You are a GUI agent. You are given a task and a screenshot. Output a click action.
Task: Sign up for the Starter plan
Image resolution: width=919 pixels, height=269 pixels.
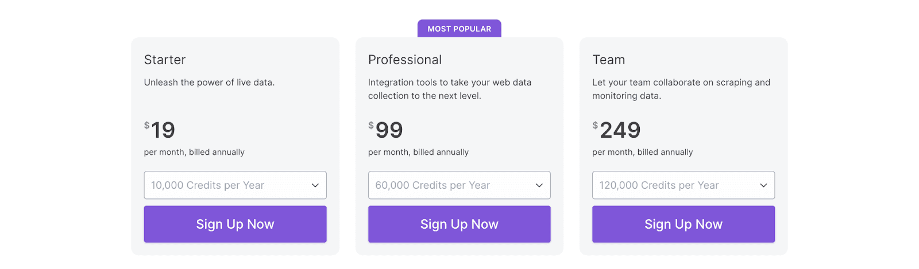tap(235, 224)
